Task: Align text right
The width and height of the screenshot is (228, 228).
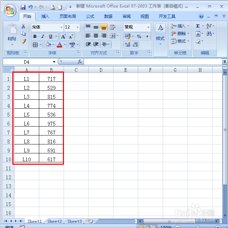Action: (104, 36)
